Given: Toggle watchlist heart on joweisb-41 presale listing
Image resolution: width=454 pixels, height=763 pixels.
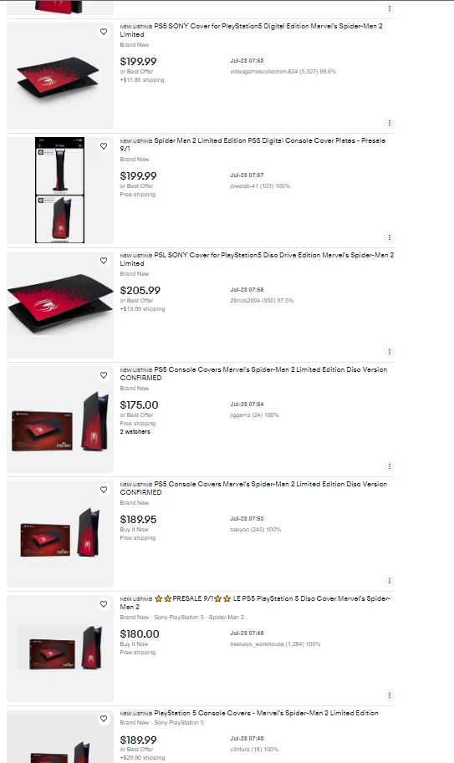Looking at the screenshot, I should point(104,146).
